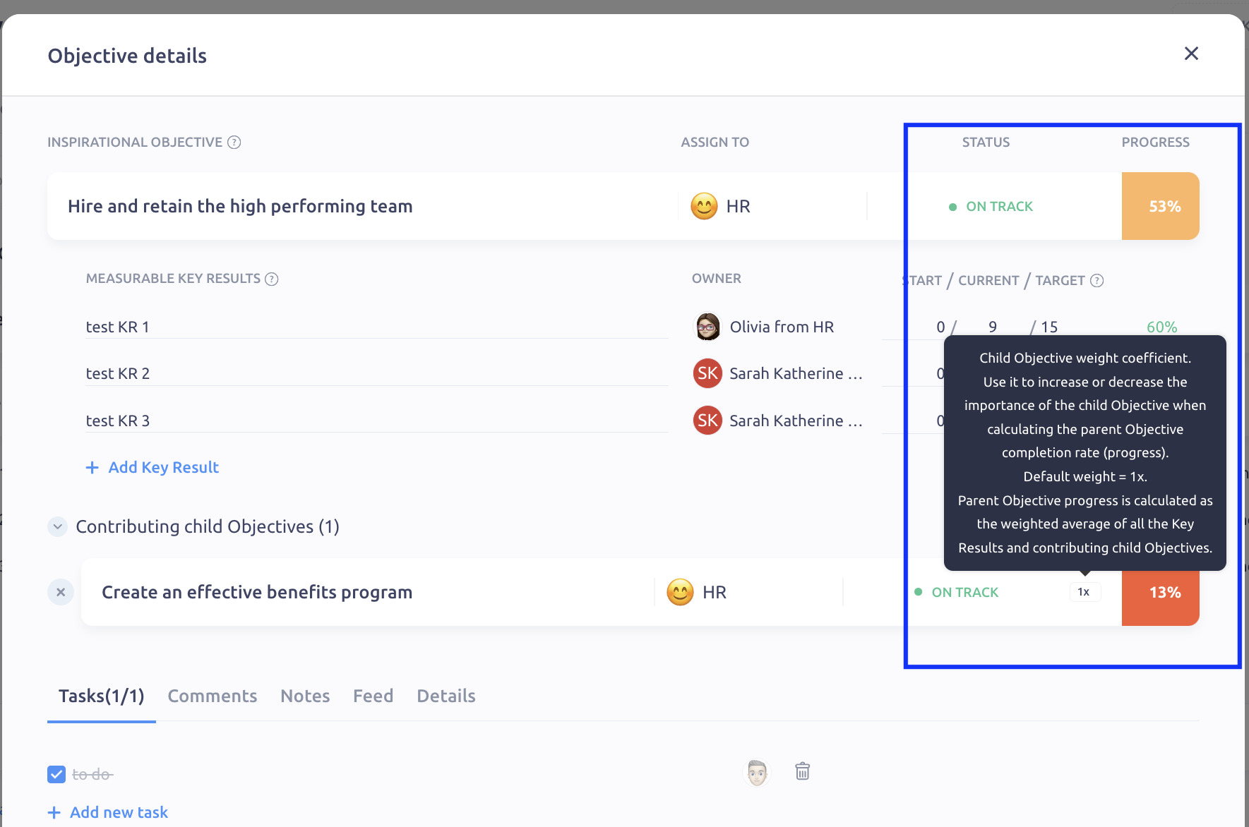The image size is (1249, 827).
Task: Click Add new task link
Action: tap(108, 813)
